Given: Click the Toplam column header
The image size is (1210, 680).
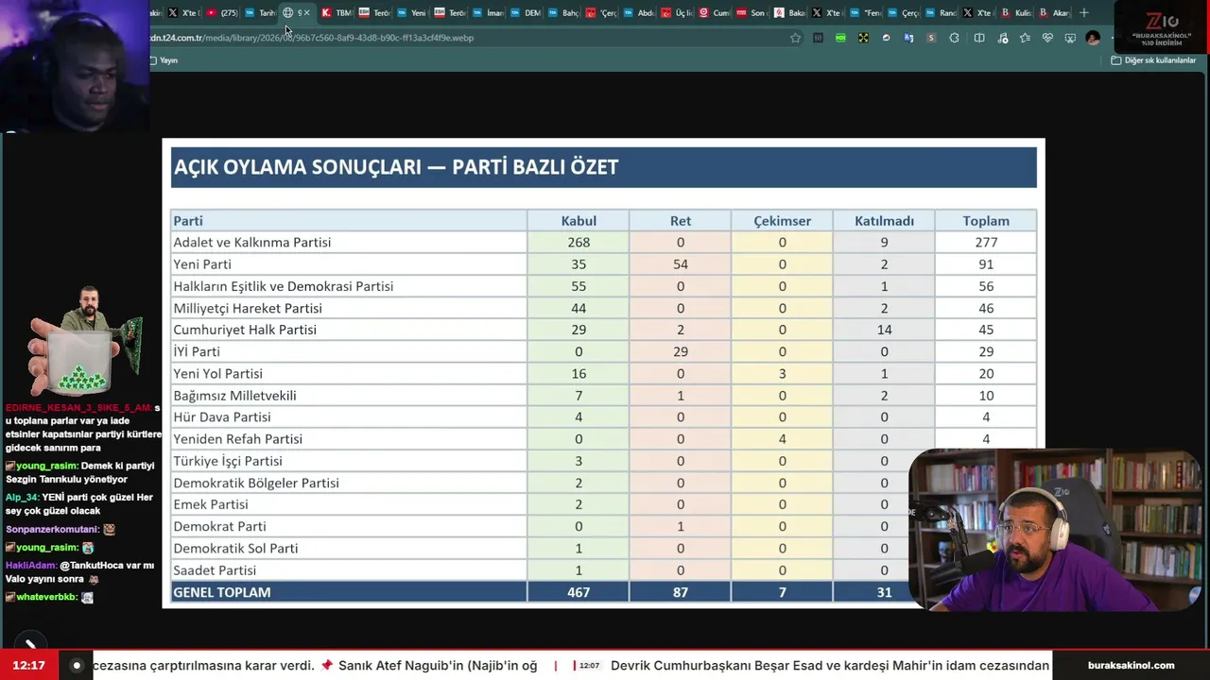Looking at the screenshot, I should 986,221.
